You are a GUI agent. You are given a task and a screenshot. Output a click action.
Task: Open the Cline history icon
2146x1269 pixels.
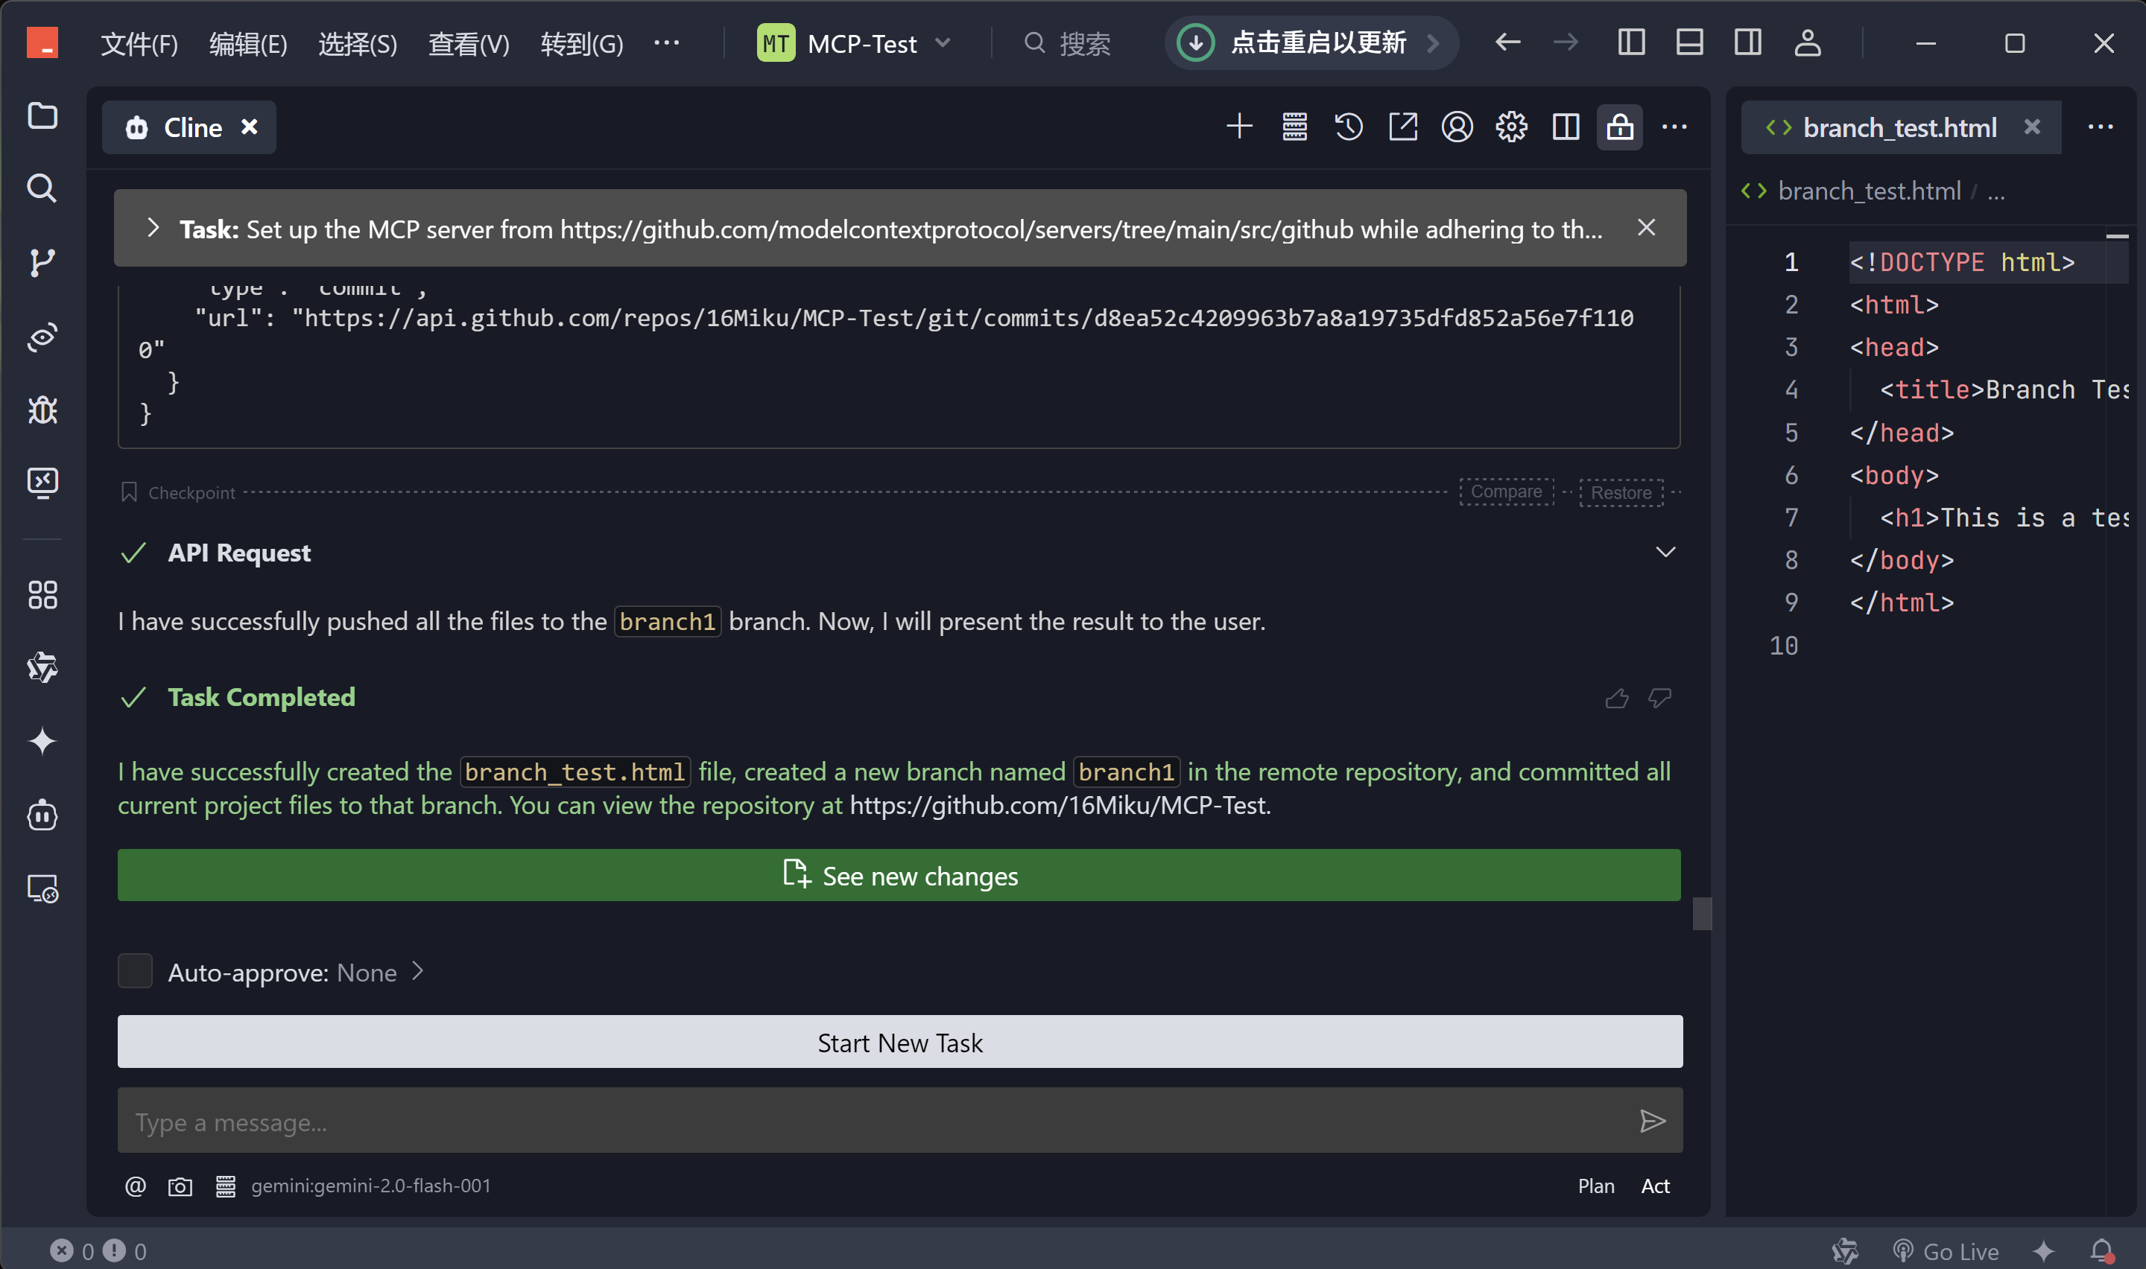click(x=1349, y=127)
